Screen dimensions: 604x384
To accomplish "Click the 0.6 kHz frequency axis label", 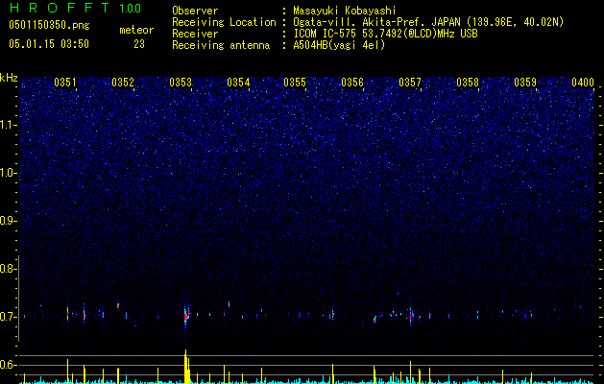I will tap(7, 365).
